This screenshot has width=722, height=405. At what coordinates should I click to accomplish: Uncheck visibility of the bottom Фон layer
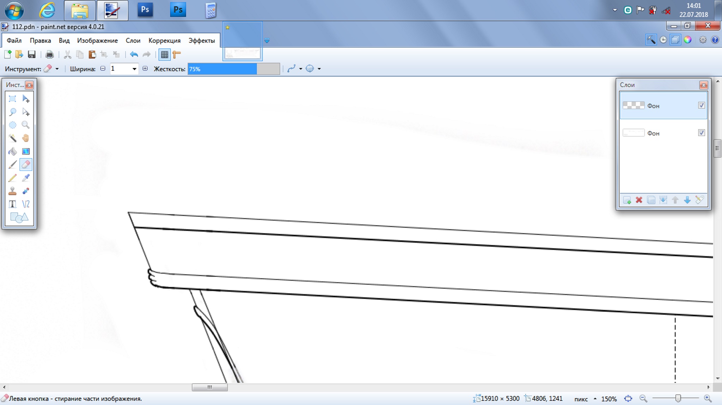coord(701,133)
